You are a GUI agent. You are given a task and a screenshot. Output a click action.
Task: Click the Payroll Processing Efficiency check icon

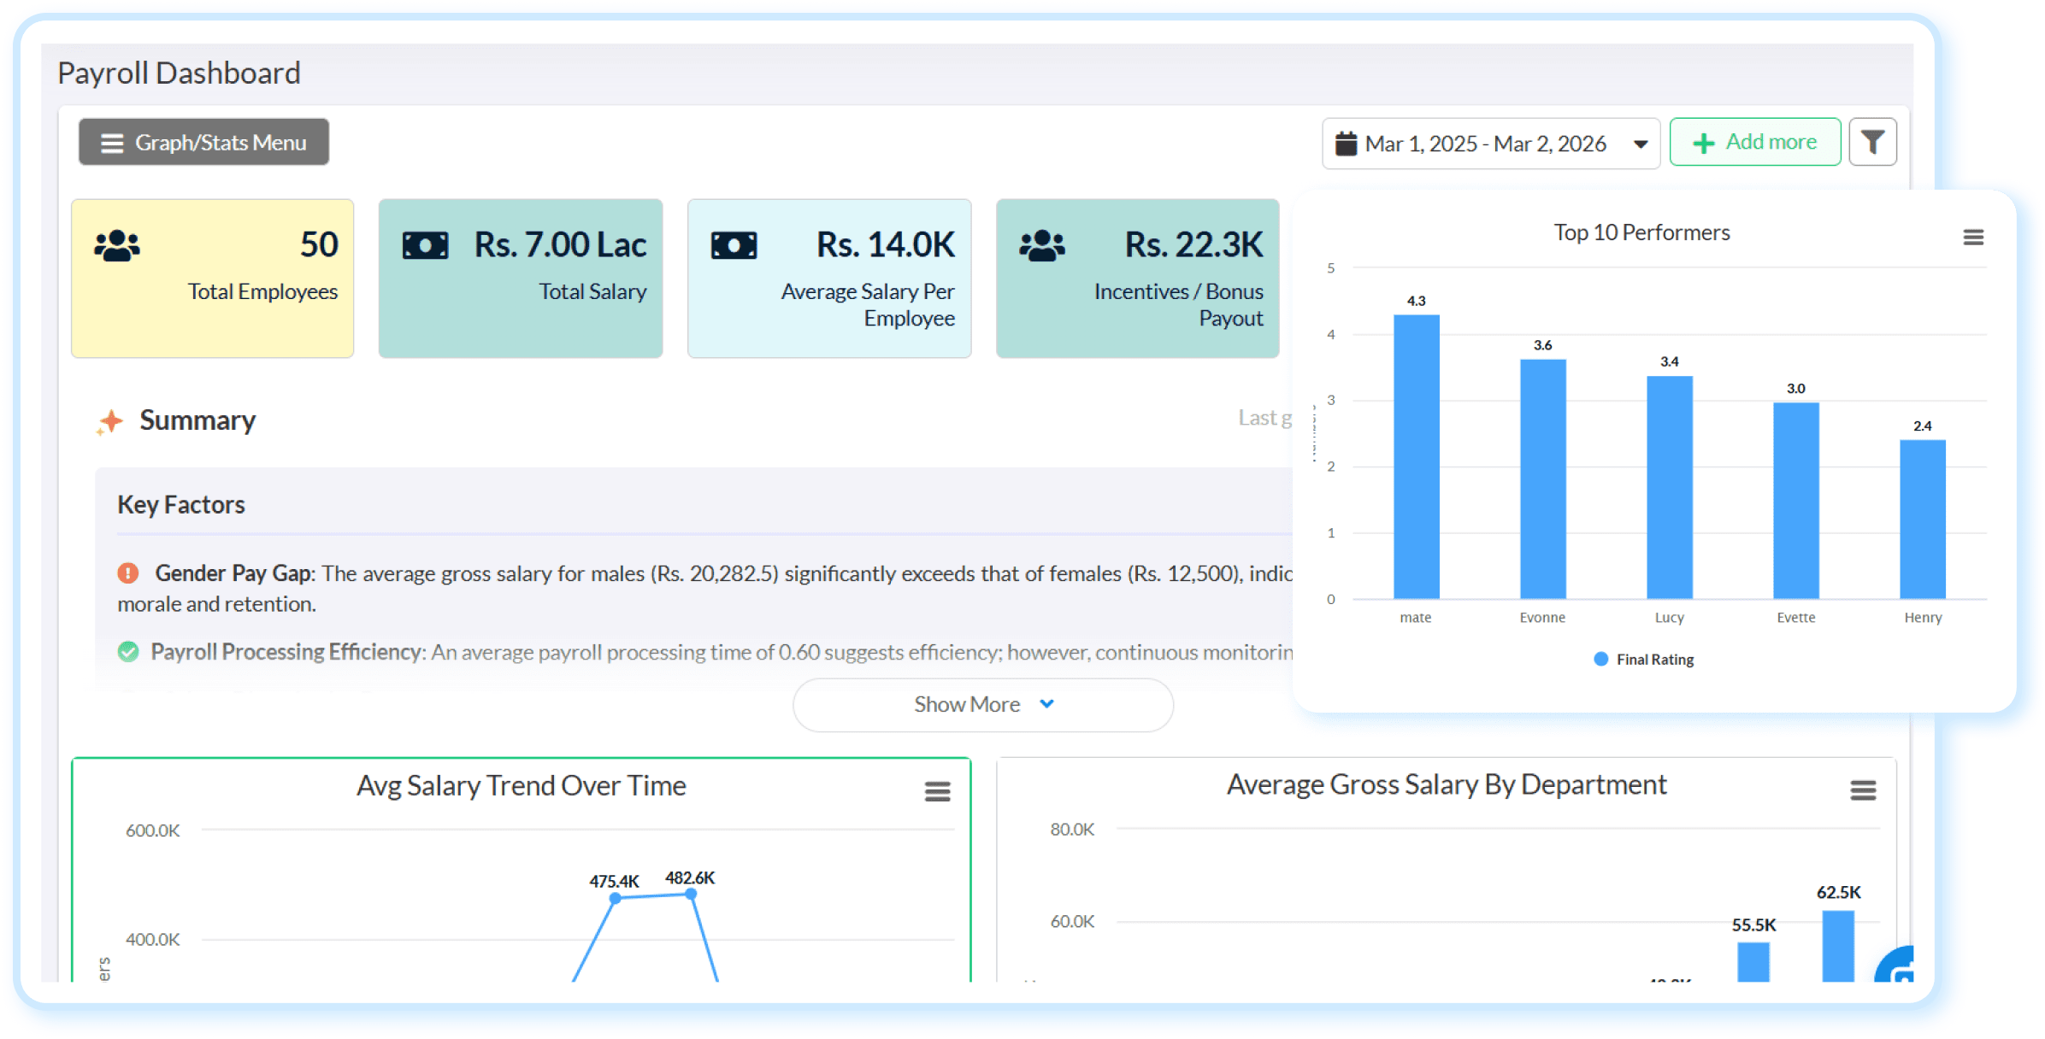pyautogui.click(x=128, y=652)
